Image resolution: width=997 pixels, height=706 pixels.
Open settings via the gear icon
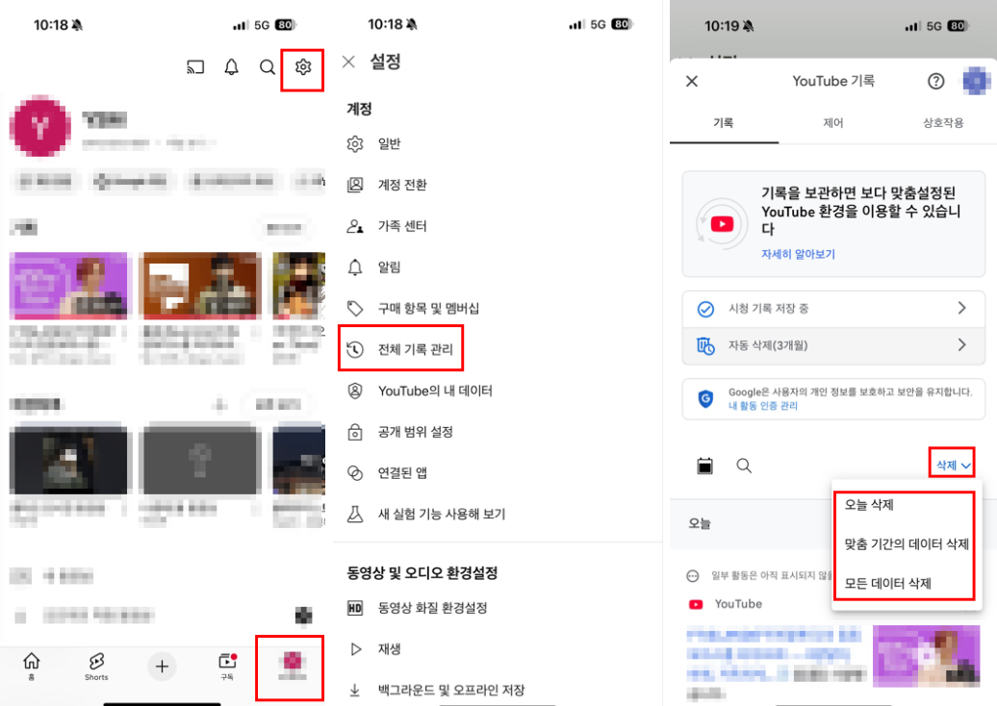click(303, 66)
